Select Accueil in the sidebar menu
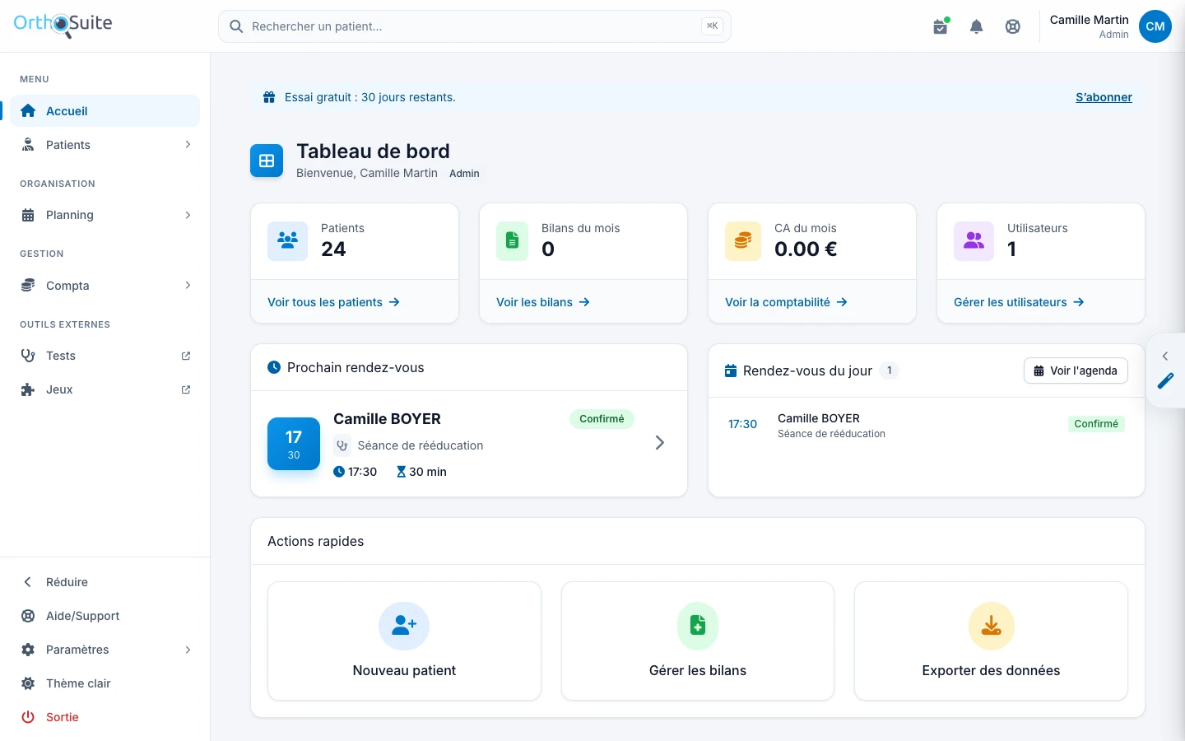 coord(105,111)
